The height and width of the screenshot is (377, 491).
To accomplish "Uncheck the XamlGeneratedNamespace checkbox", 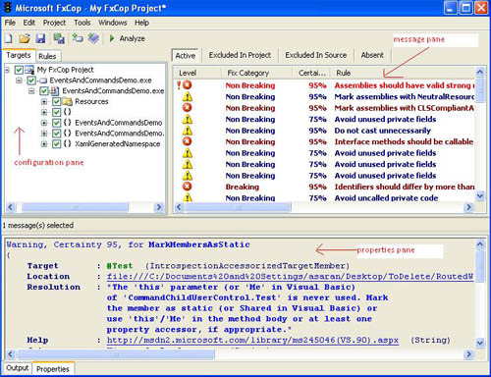I will 57,143.
